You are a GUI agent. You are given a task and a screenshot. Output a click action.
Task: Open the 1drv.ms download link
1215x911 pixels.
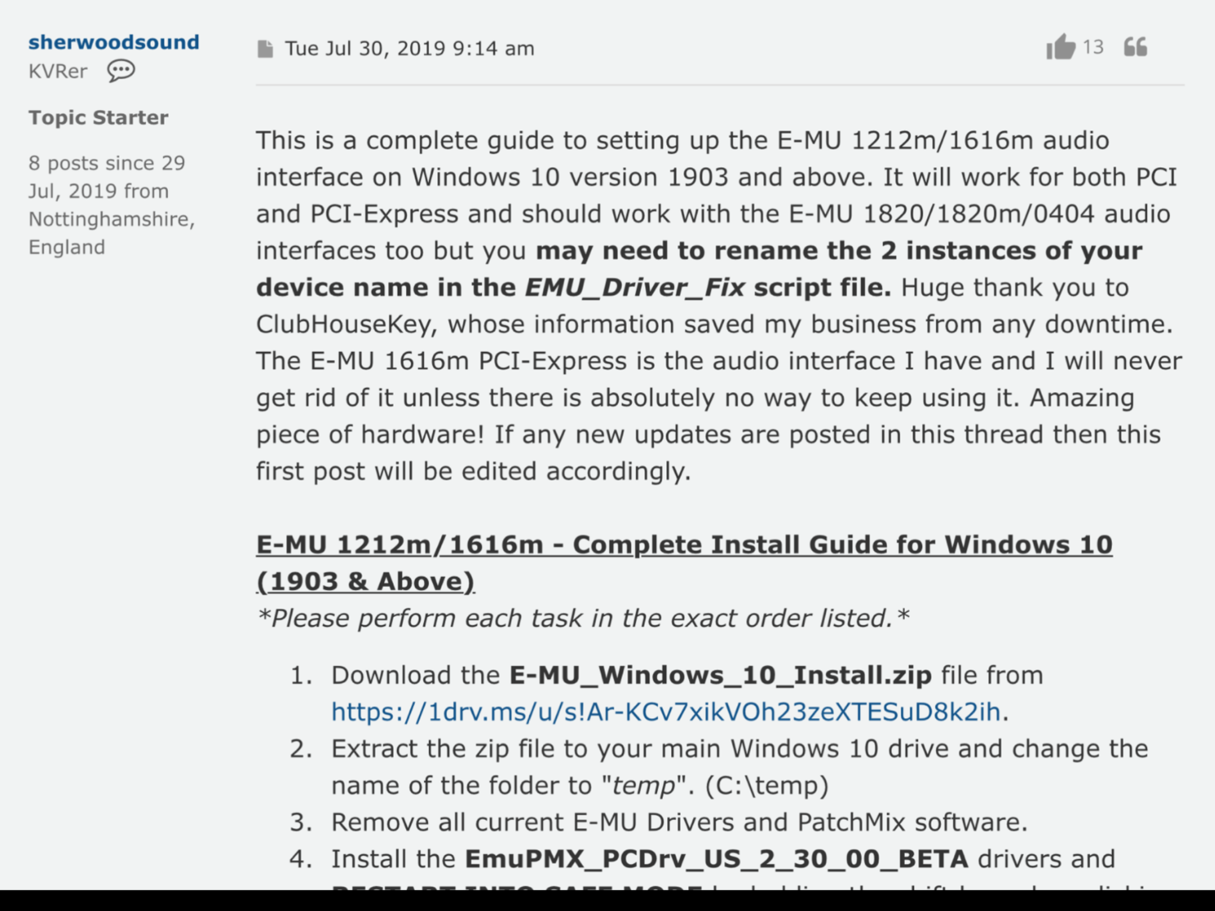point(666,712)
